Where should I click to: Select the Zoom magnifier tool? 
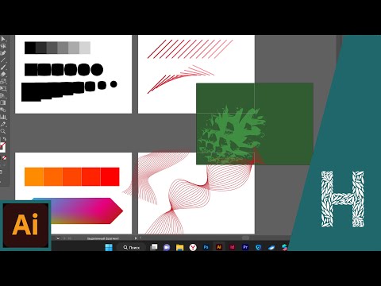click(3, 131)
